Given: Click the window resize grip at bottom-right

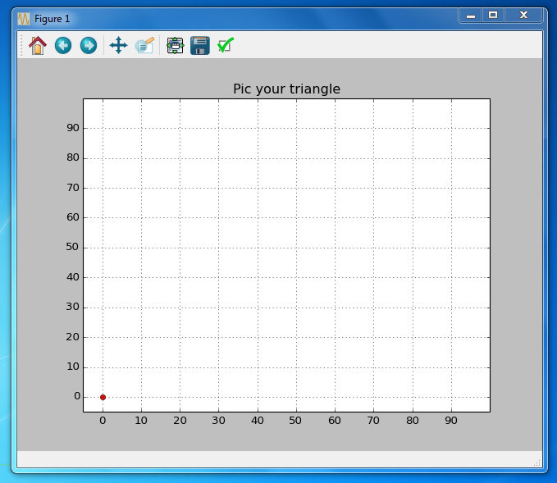Looking at the screenshot, I should tap(537, 462).
